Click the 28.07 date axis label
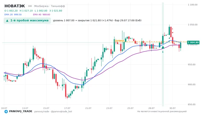 coord(151,108)
